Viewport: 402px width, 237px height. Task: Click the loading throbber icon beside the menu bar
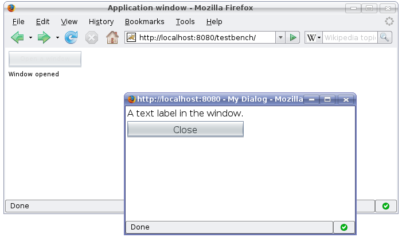point(389,21)
